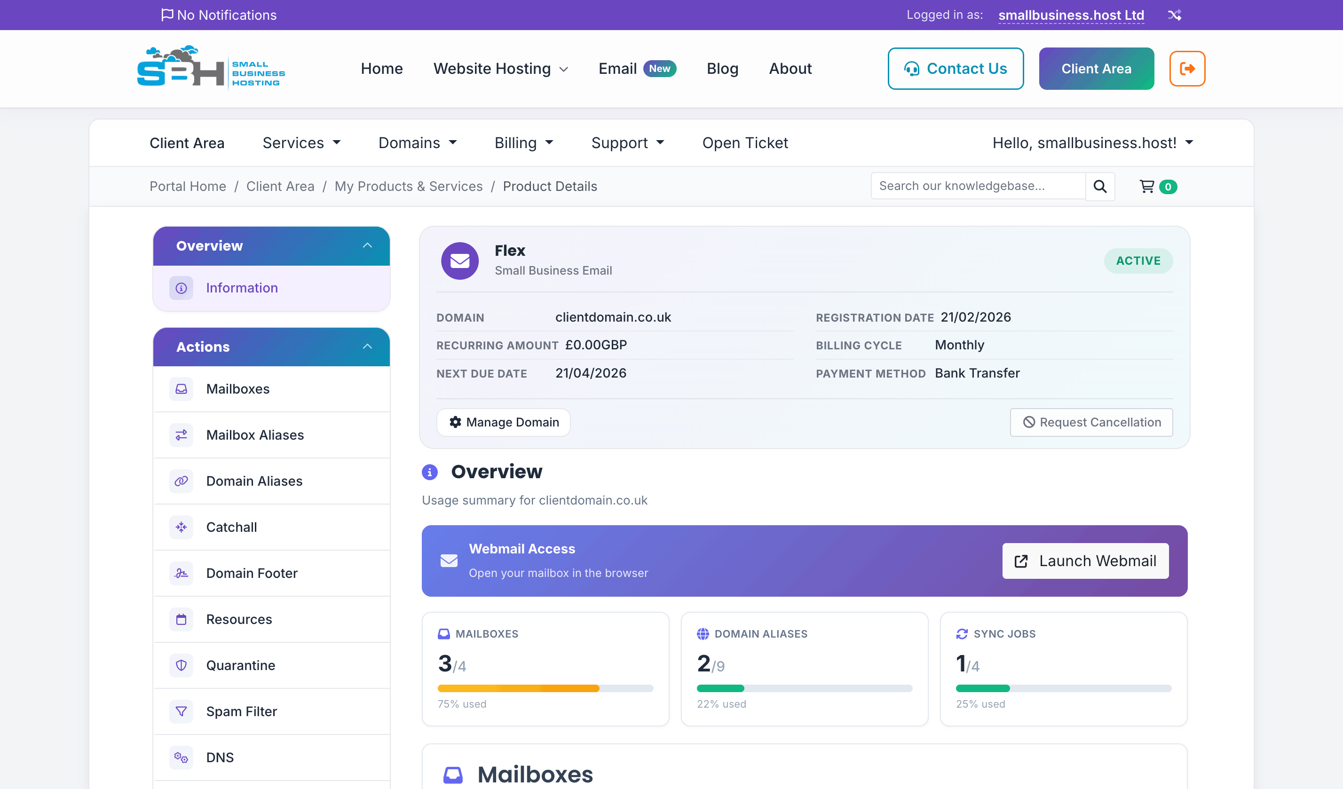Open the Billing dropdown menu
The image size is (1343, 789).
click(x=524, y=143)
